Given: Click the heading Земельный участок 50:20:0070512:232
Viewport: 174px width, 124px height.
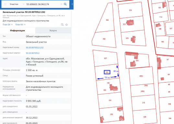Looking at the screenshot, I should click(24, 12).
